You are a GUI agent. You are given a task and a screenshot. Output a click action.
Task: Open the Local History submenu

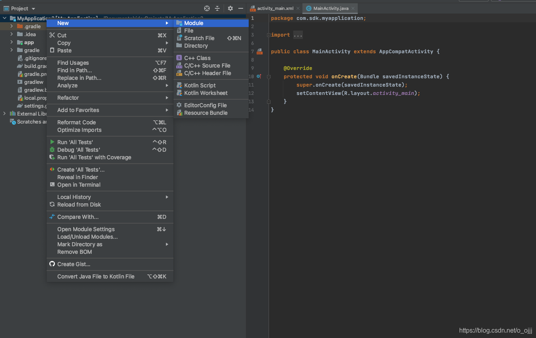point(110,197)
